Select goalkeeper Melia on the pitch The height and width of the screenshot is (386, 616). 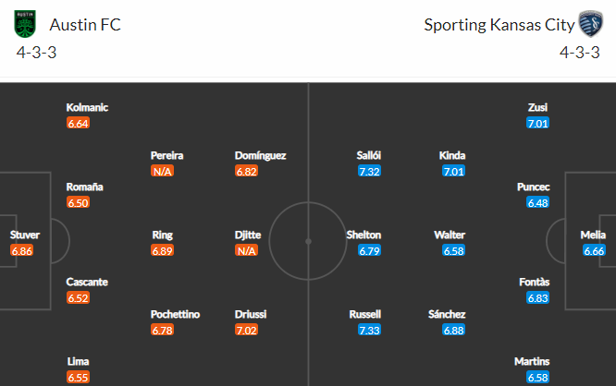tap(593, 235)
